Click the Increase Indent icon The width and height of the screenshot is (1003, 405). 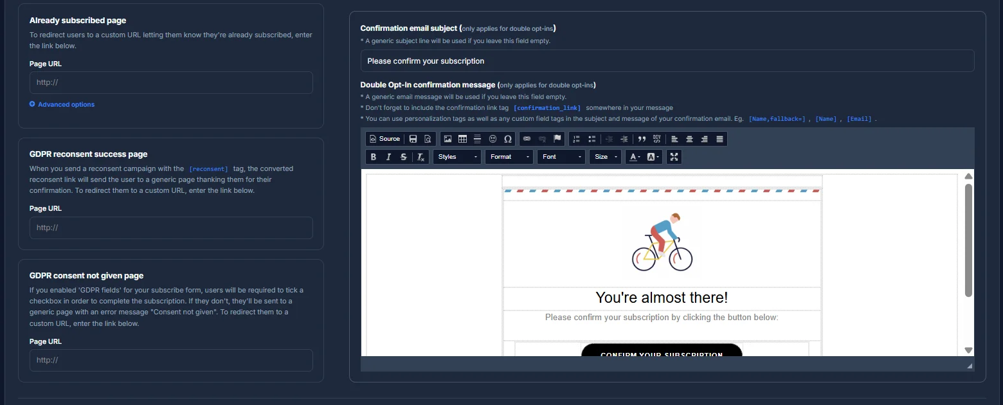pos(624,139)
